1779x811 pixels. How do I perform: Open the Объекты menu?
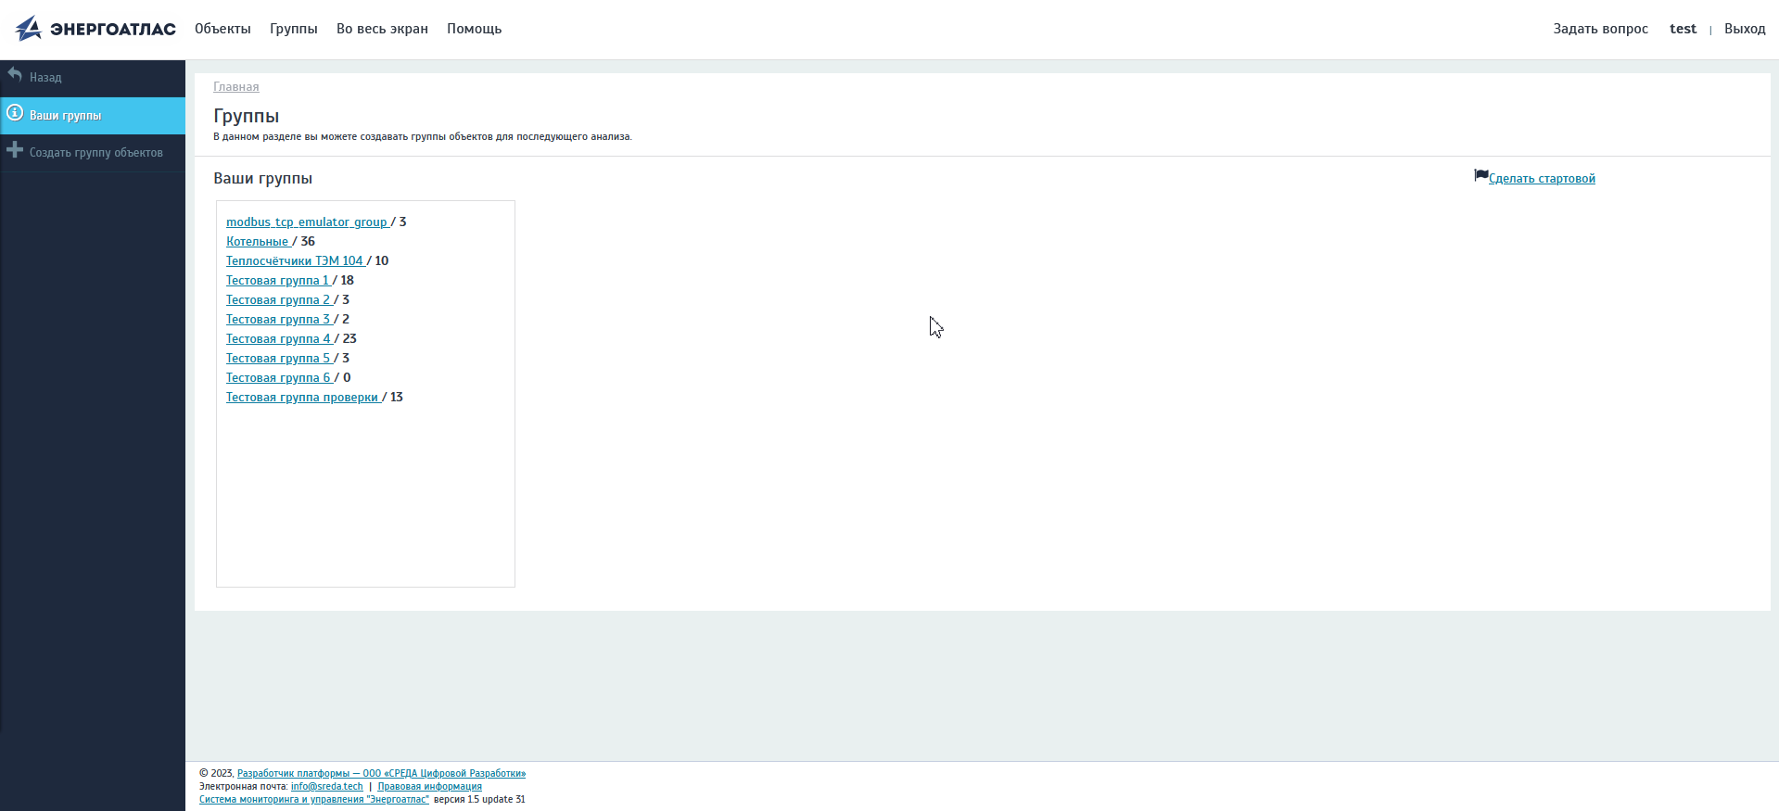[222, 29]
